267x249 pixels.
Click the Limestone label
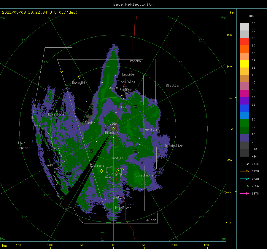point(56,114)
